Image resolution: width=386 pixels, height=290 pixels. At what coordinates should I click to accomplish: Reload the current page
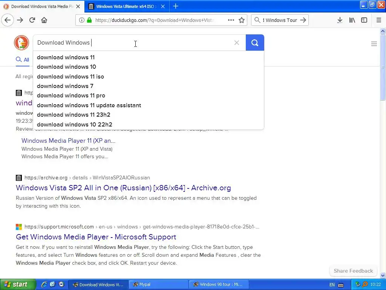pos(32,20)
